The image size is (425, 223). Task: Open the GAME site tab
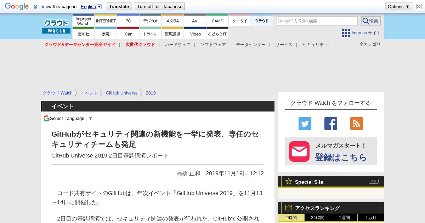coord(217,21)
